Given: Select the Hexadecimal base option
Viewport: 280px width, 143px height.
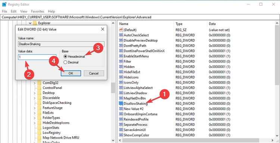Looking at the screenshot, I should coord(74,57).
